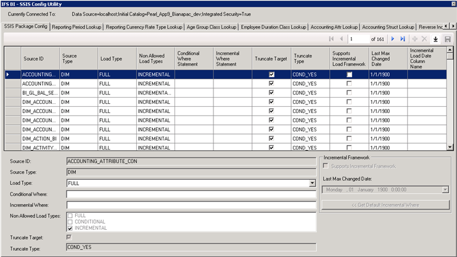
Task: Click the Last Max Changed Date header
Action: 388,59
